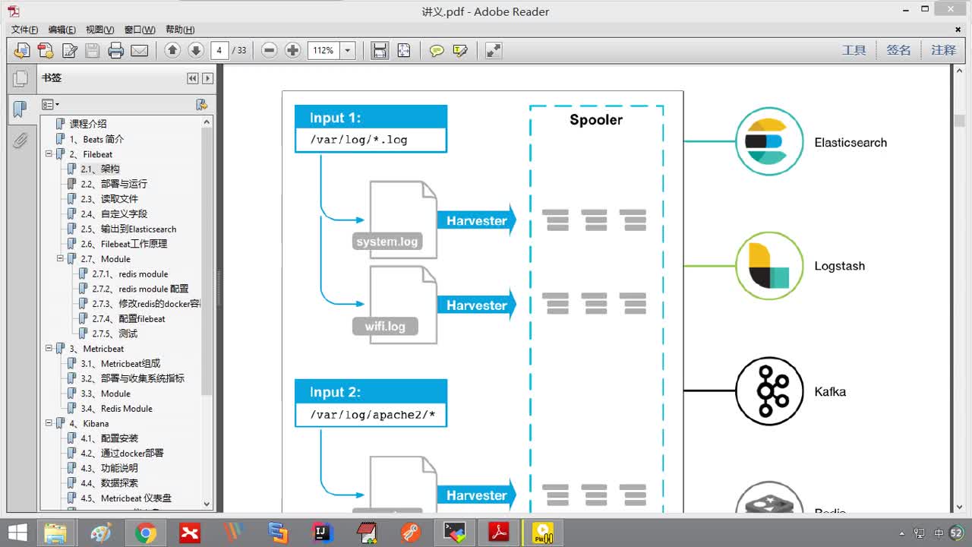Open the 工具 pane
The height and width of the screenshot is (547, 972).
(x=854, y=50)
